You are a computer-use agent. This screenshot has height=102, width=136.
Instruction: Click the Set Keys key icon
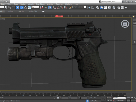(104, 99)
